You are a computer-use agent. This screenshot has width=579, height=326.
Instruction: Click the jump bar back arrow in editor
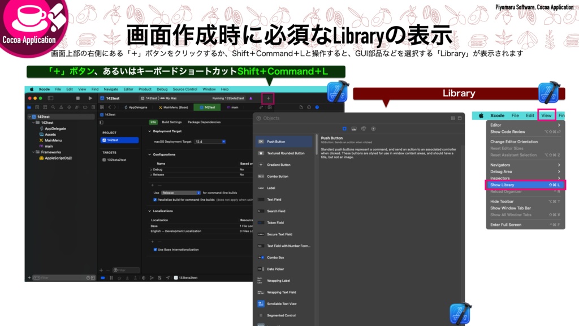click(x=110, y=106)
